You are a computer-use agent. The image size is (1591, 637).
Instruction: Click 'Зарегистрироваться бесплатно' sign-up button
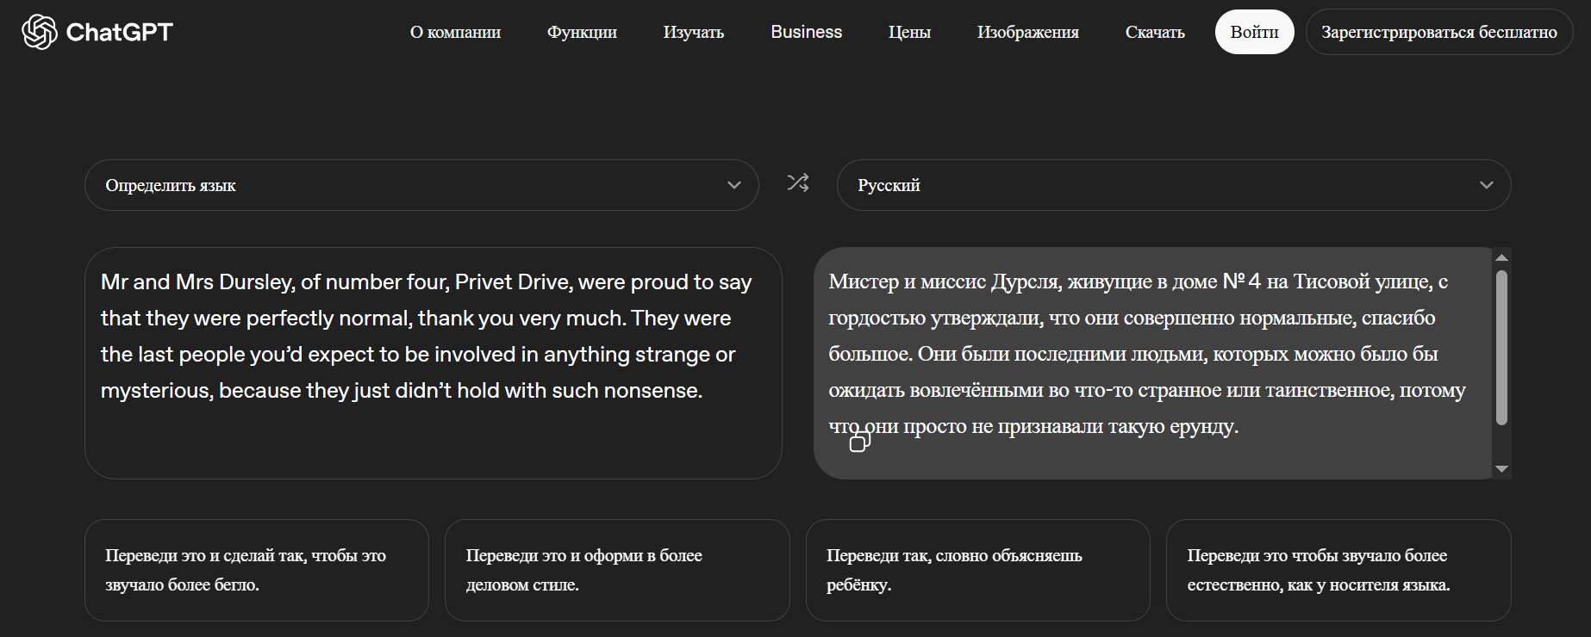(x=1438, y=33)
